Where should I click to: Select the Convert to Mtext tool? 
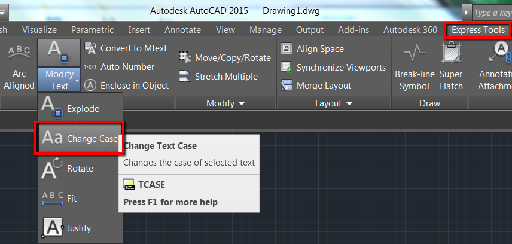click(126, 48)
